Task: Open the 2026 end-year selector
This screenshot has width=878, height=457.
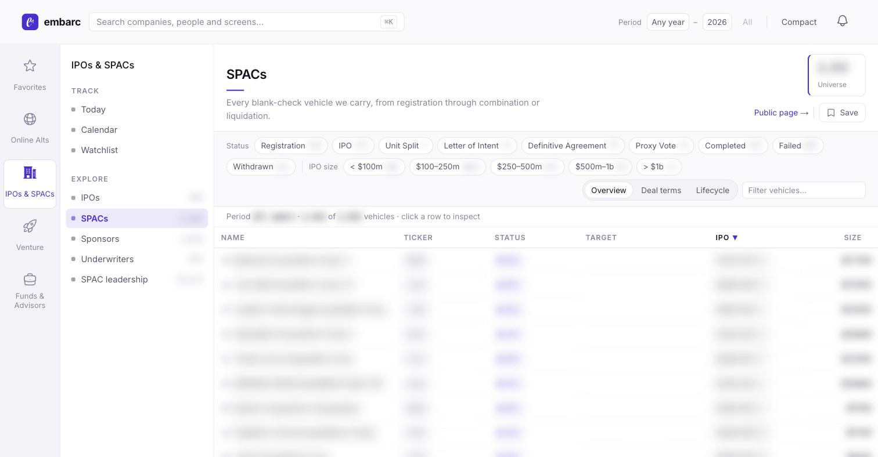Action: coord(717,22)
